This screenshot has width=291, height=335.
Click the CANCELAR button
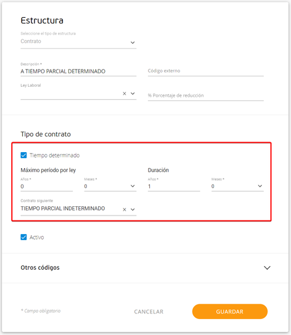click(149, 312)
